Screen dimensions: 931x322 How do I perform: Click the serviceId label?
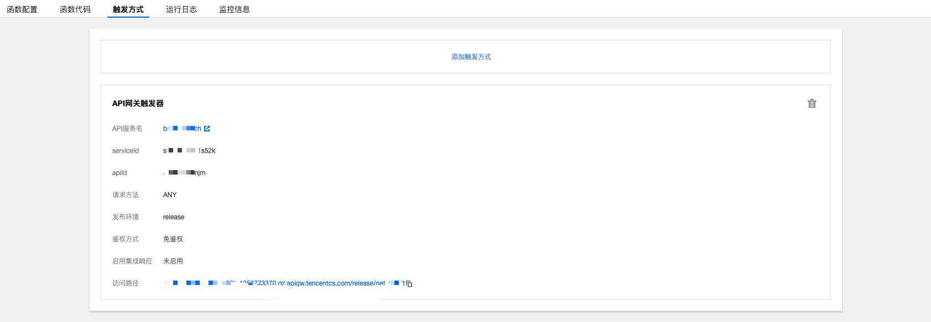126,151
